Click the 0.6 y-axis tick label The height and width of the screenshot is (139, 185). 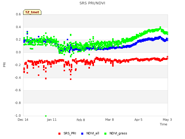(x=18, y=14)
